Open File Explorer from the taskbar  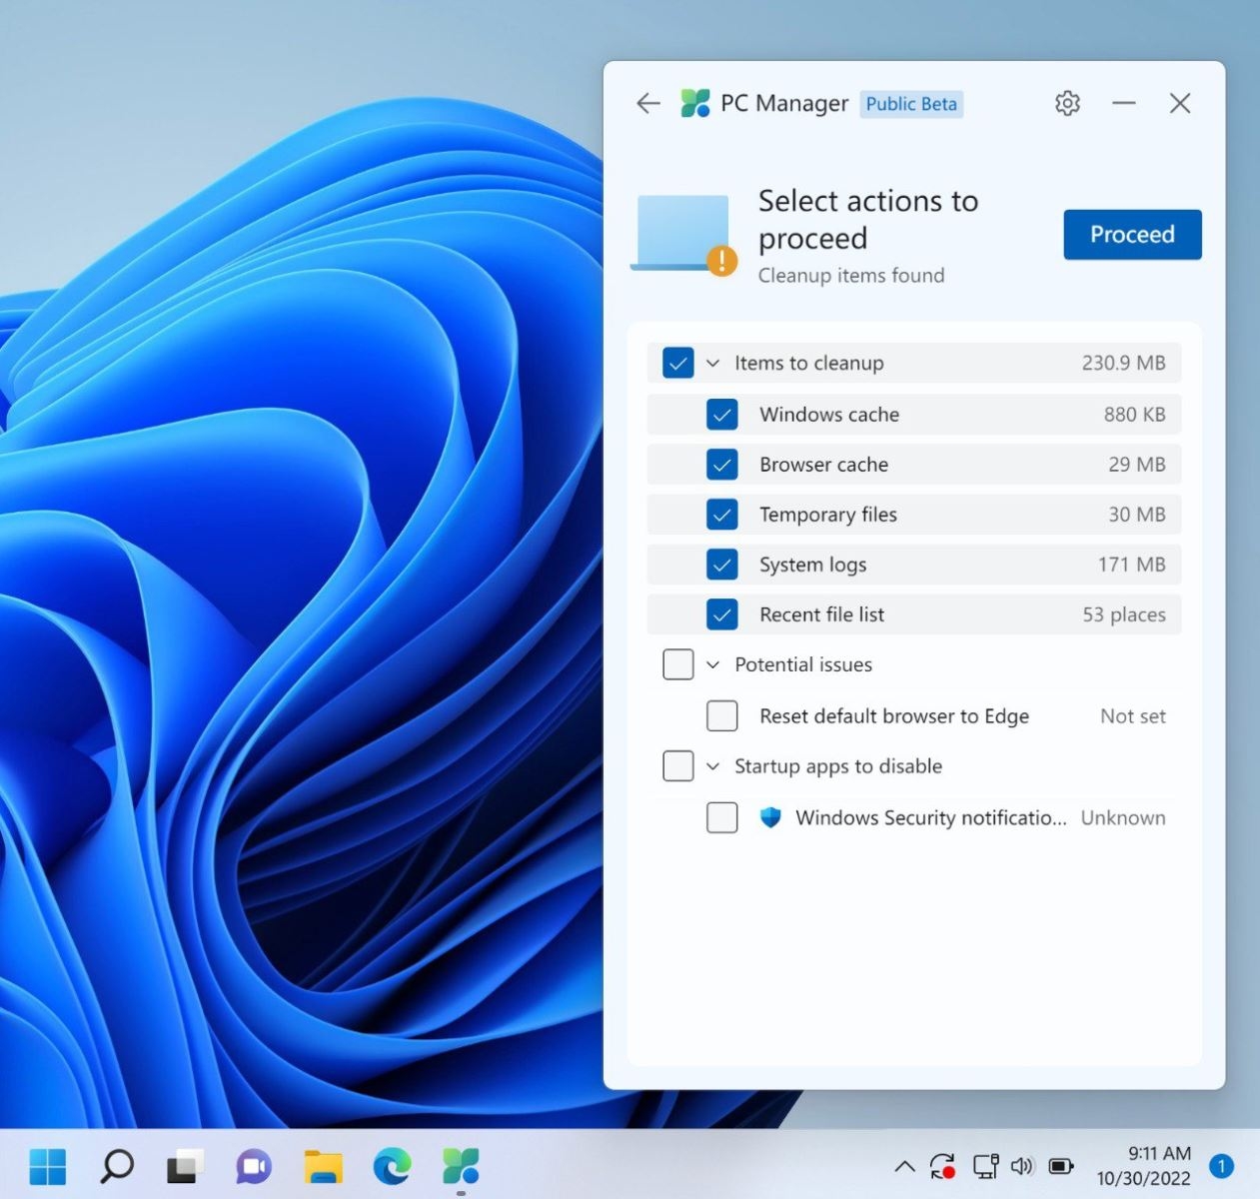tap(322, 1165)
